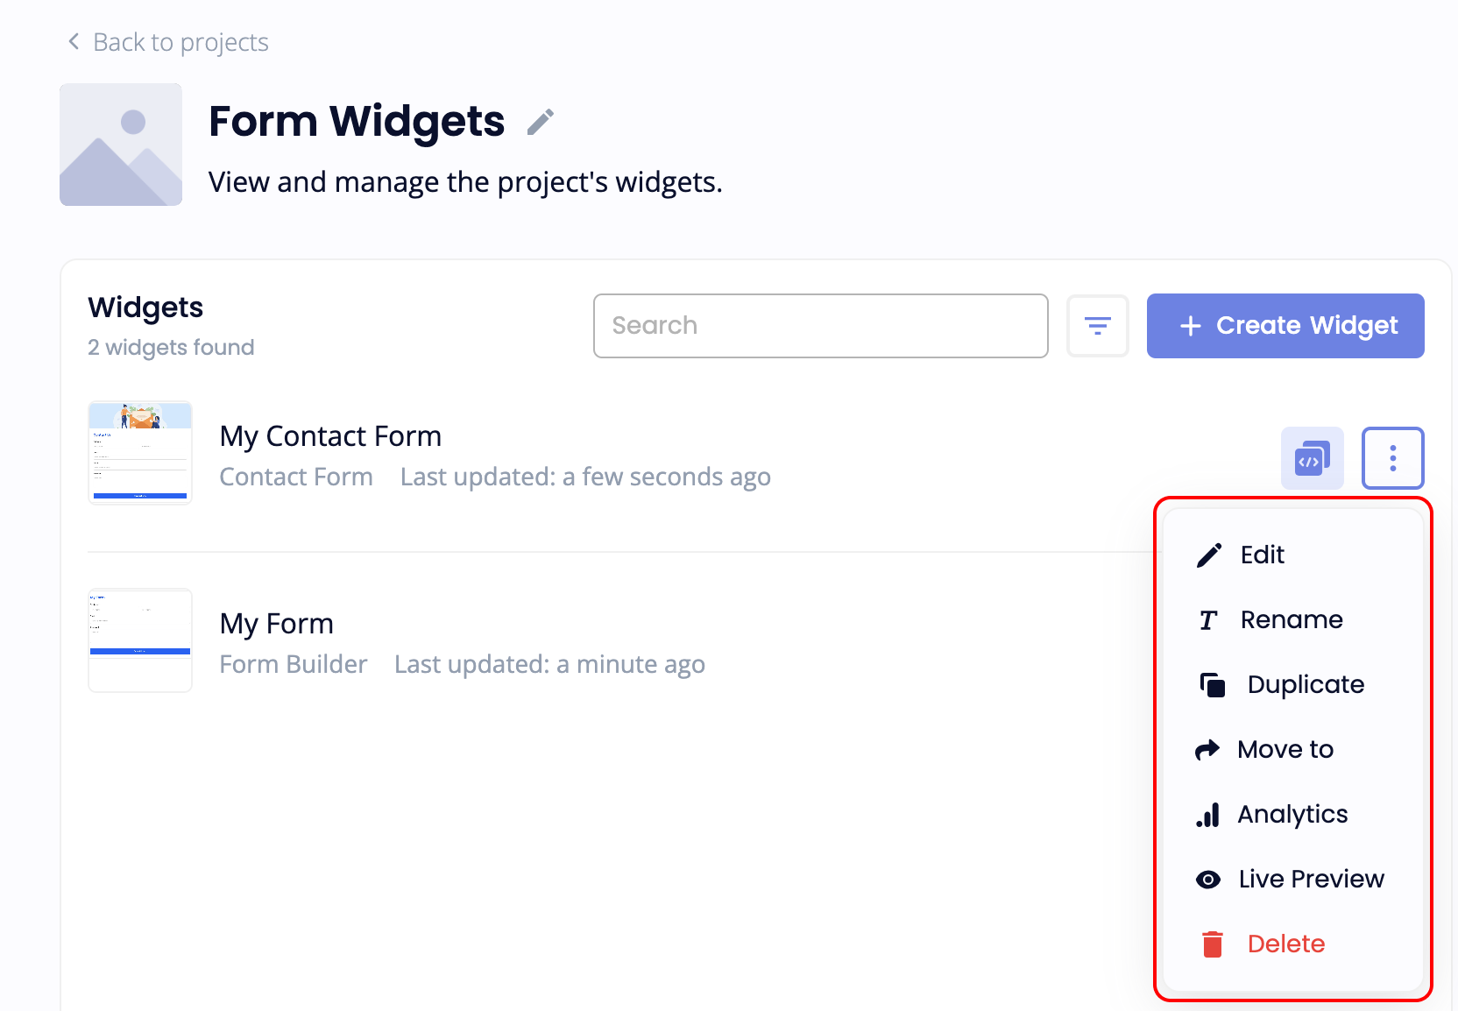Select Rename in the context menu
Viewport: 1458px width, 1011px height.
[1292, 619]
